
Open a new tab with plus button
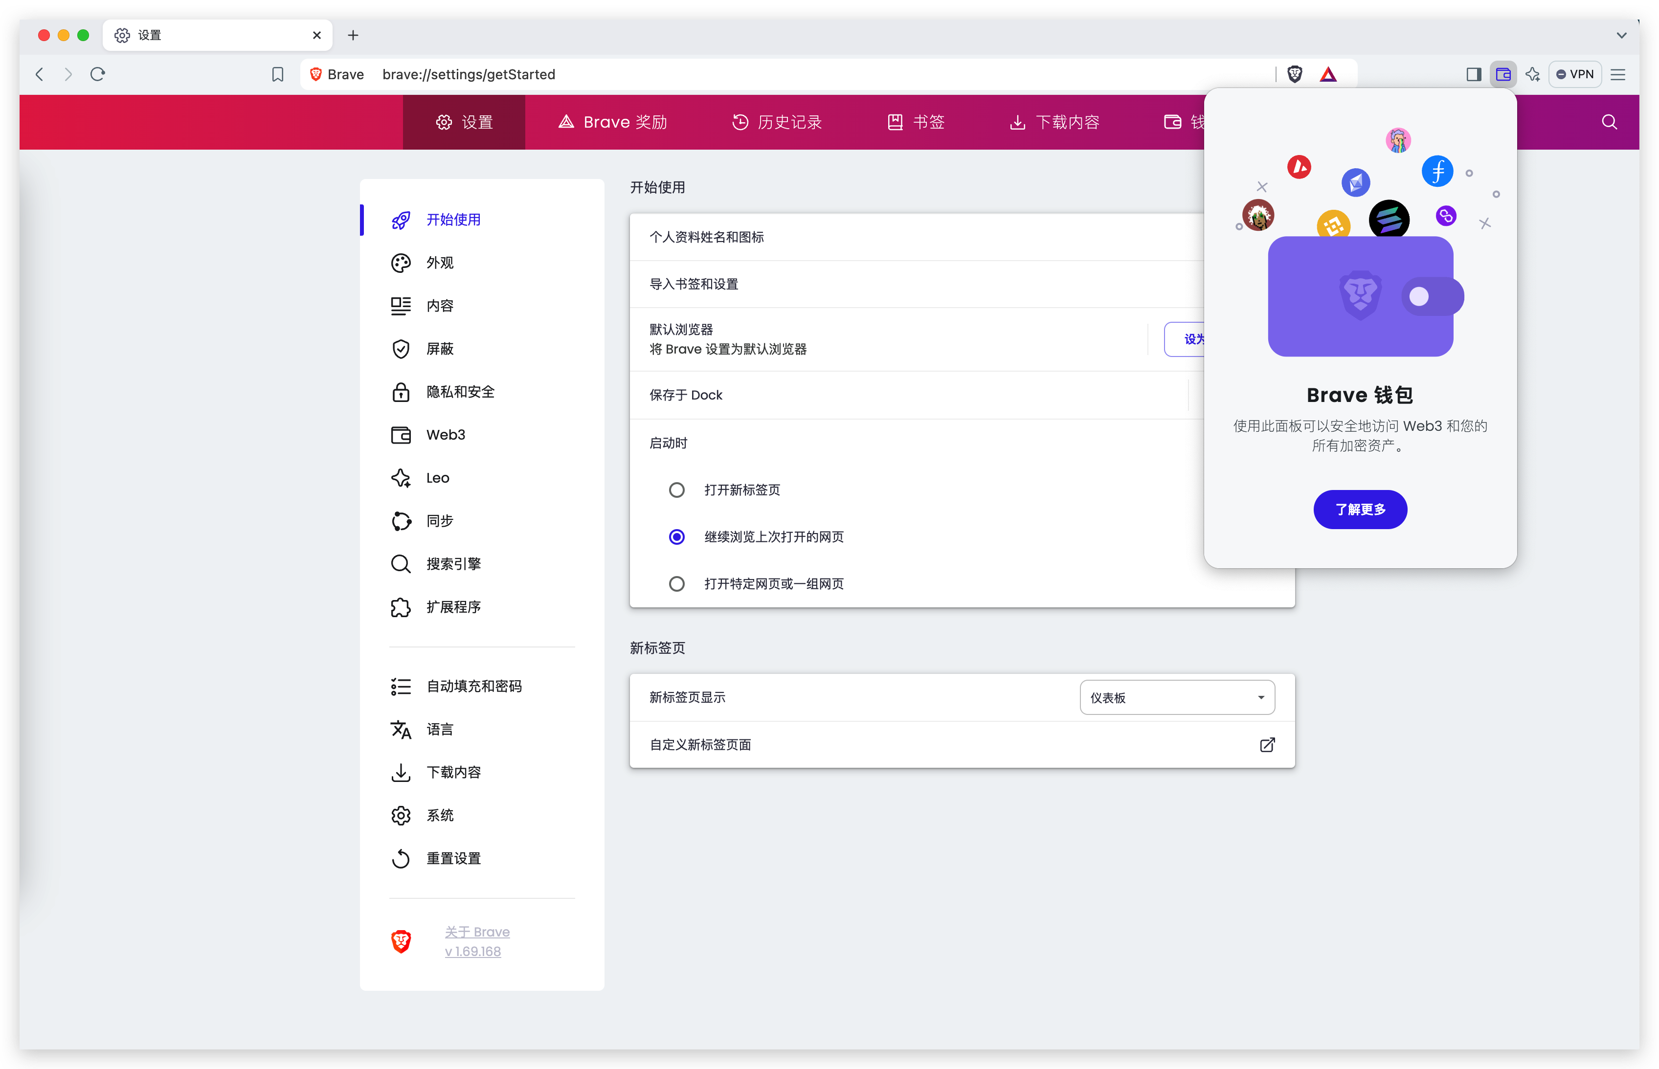click(353, 35)
